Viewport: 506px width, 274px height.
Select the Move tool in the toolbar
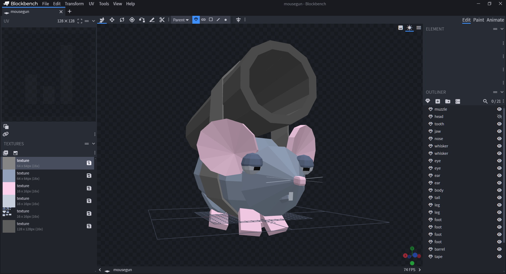click(102, 20)
